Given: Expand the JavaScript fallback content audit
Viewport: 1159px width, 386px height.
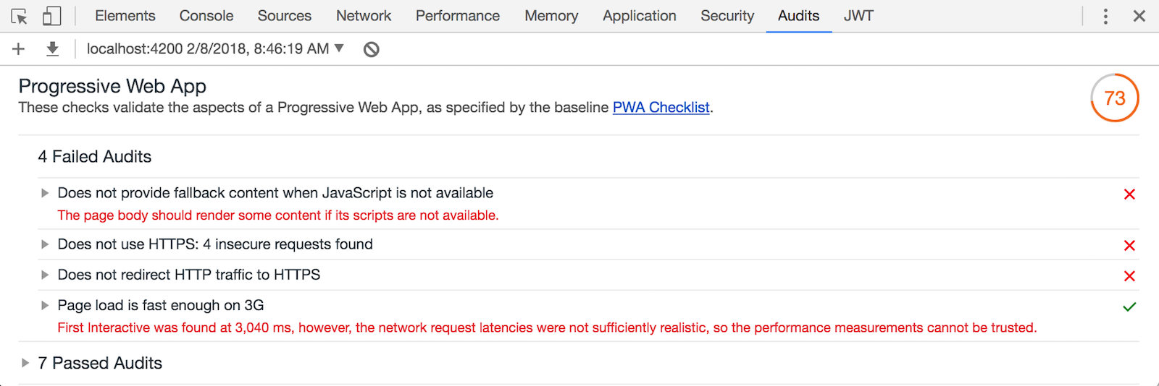Looking at the screenshot, I should point(45,193).
